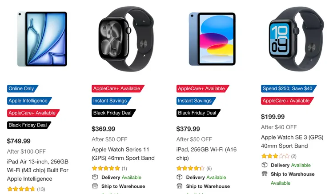Click the Delivery box icon under Apple Watch SE 3
Screen dimensions: 329x194
pos(264,165)
